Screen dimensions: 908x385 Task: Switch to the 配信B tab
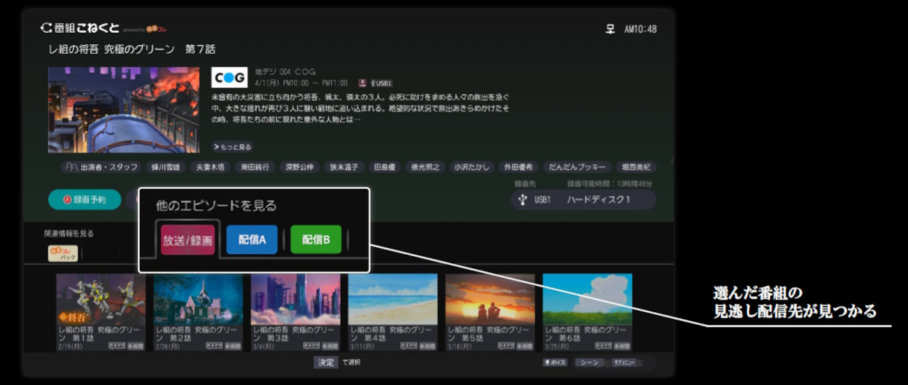click(315, 239)
